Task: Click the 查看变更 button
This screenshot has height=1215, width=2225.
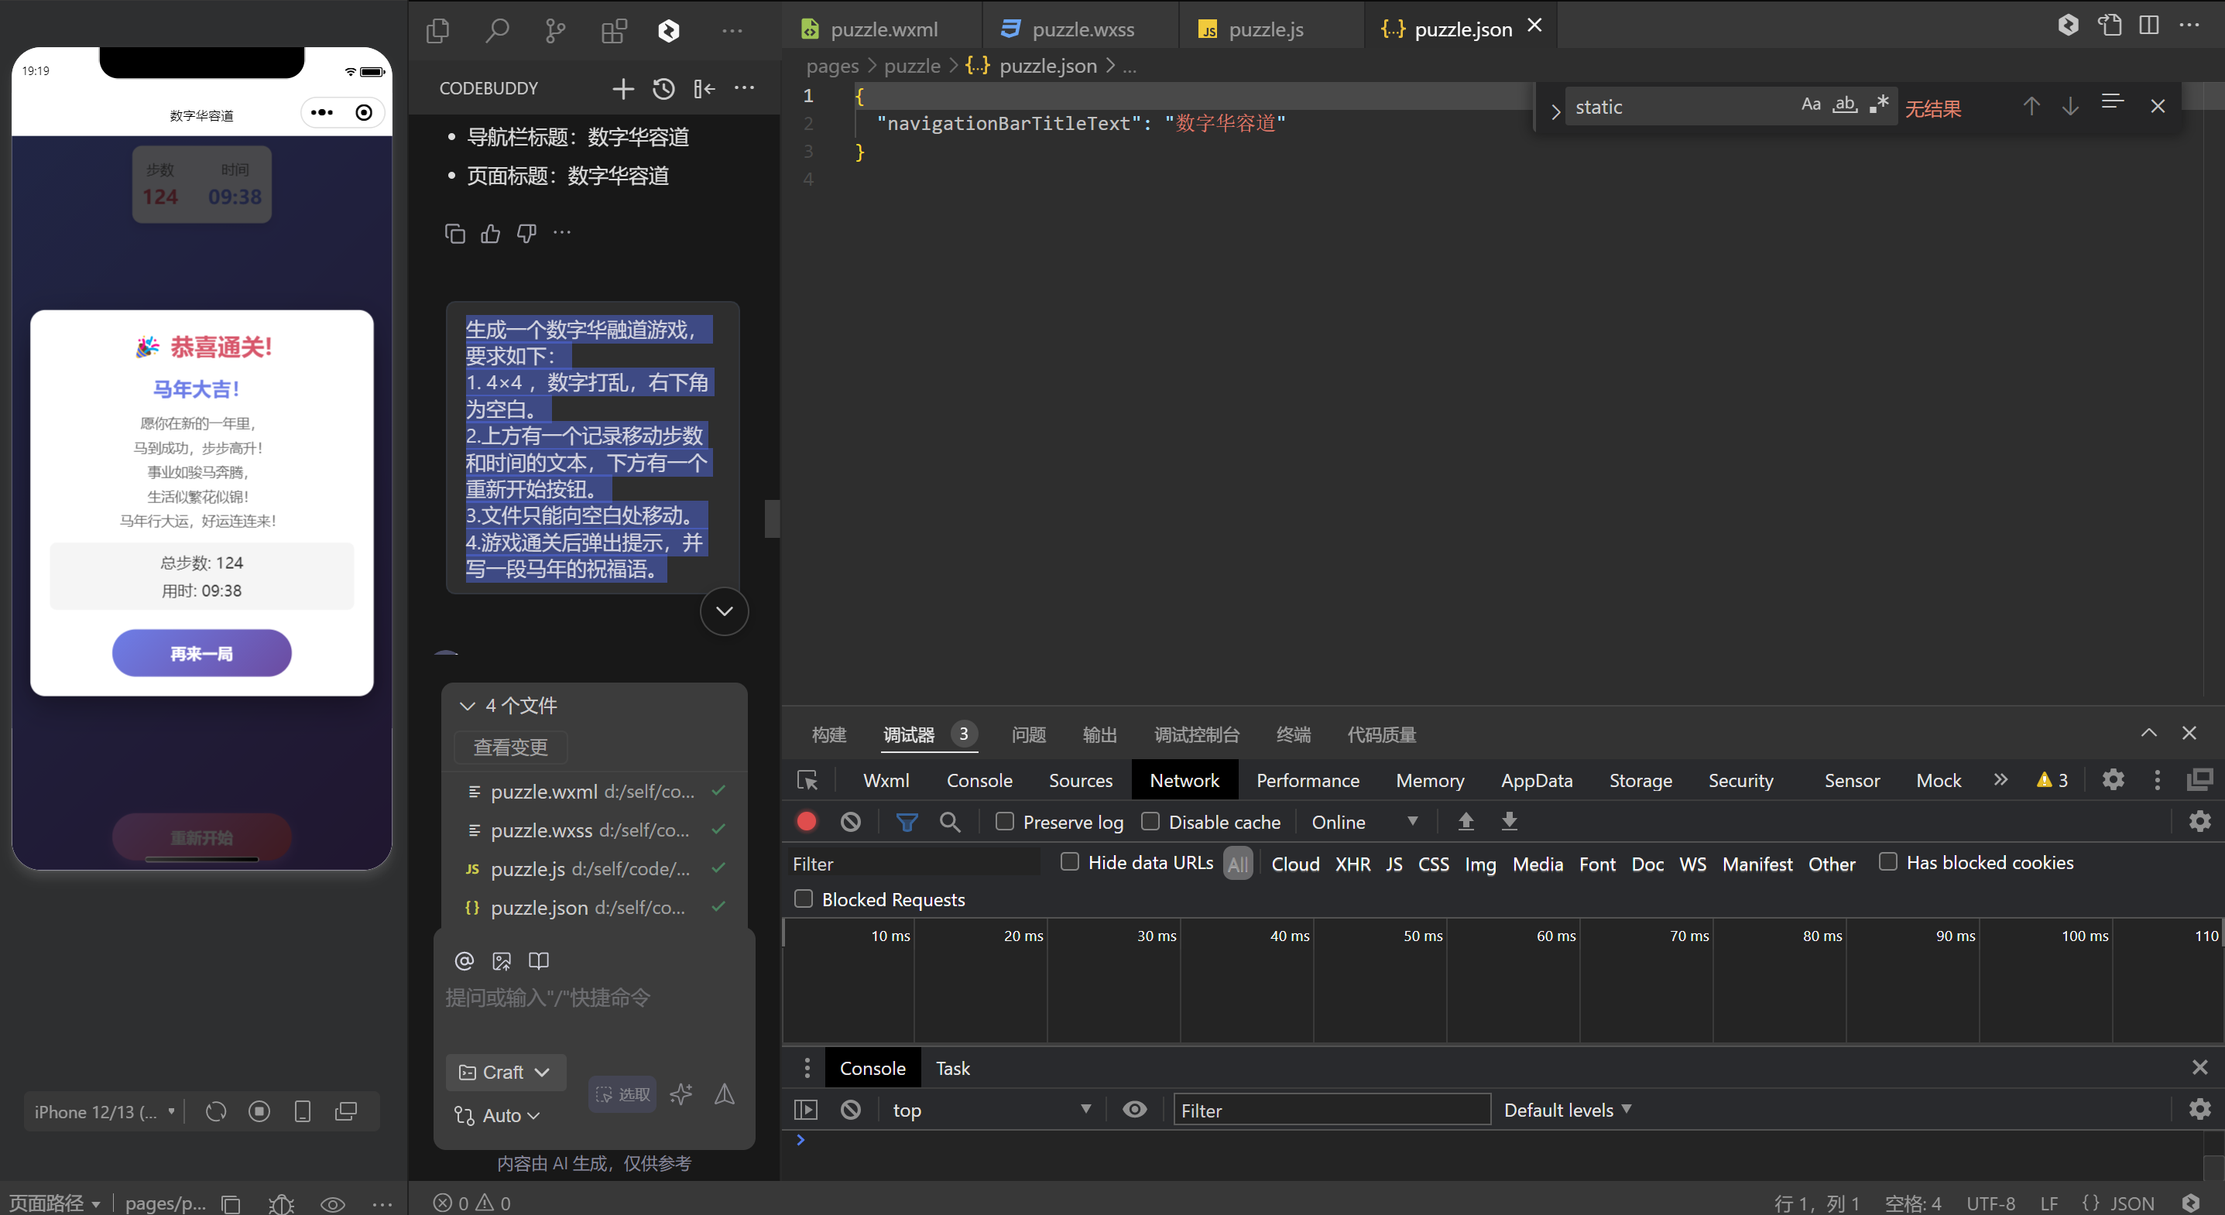Action: [x=510, y=747]
